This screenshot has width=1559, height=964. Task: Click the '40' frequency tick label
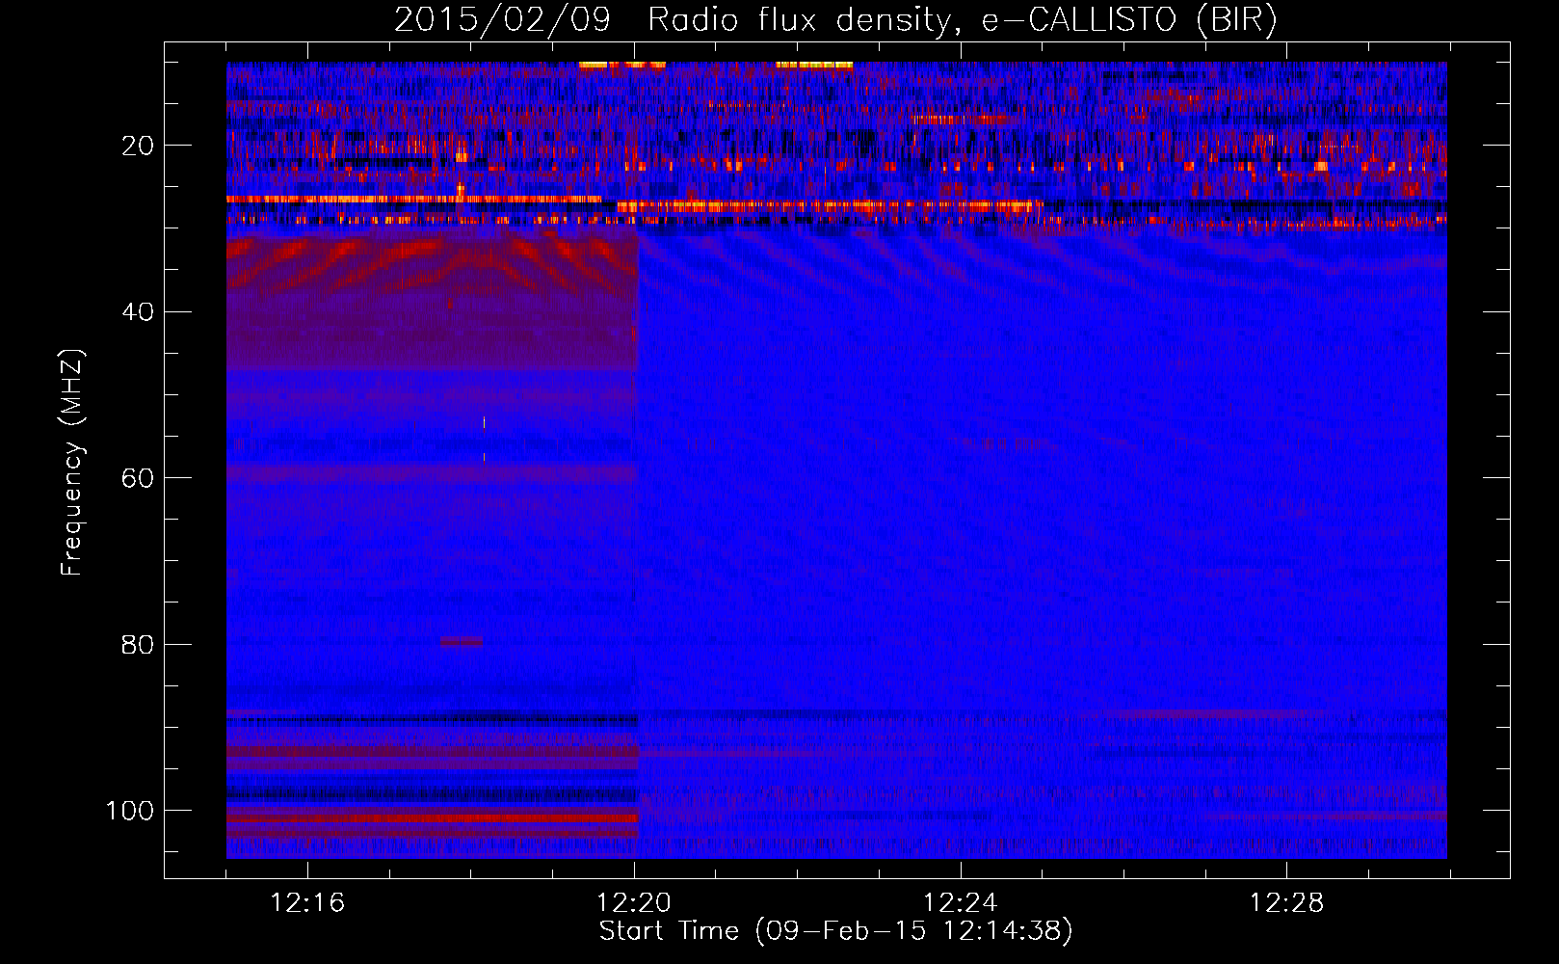pyautogui.click(x=139, y=312)
